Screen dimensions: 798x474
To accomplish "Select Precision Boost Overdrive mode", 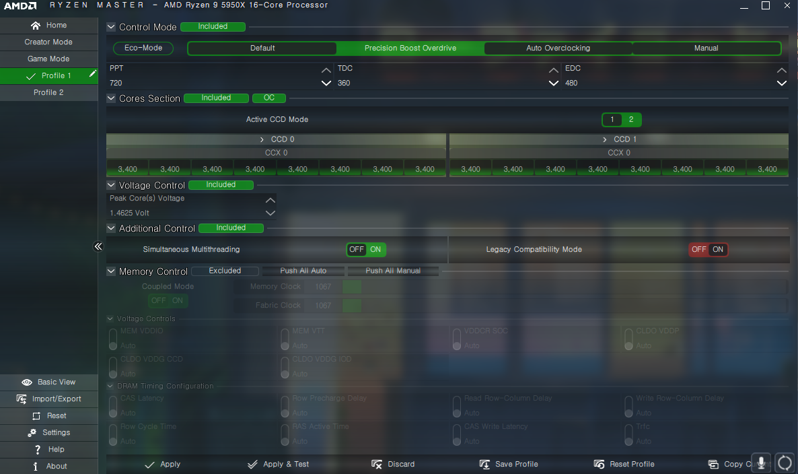I will pyautogui.click(x=410, y=48).
